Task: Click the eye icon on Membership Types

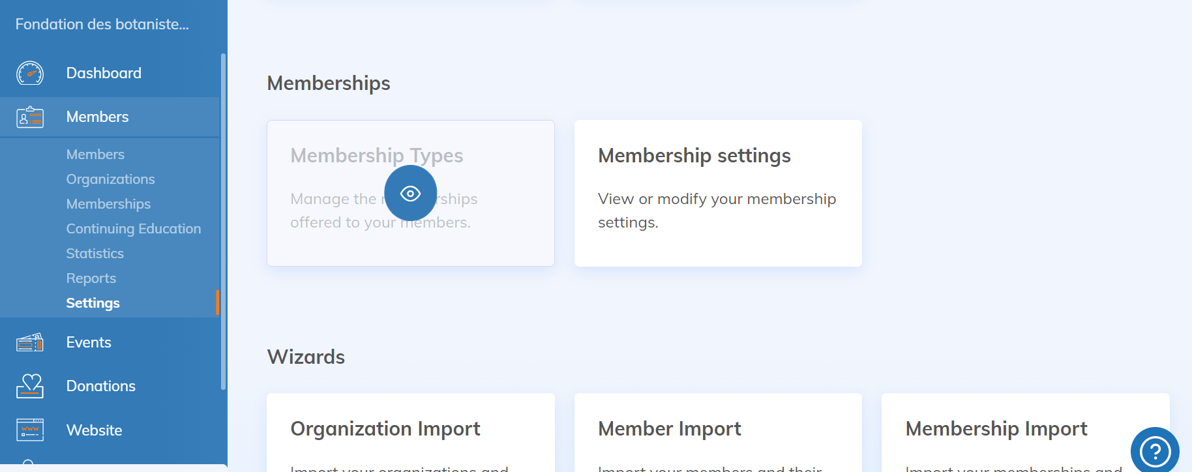Action: (x=410, y=194)
